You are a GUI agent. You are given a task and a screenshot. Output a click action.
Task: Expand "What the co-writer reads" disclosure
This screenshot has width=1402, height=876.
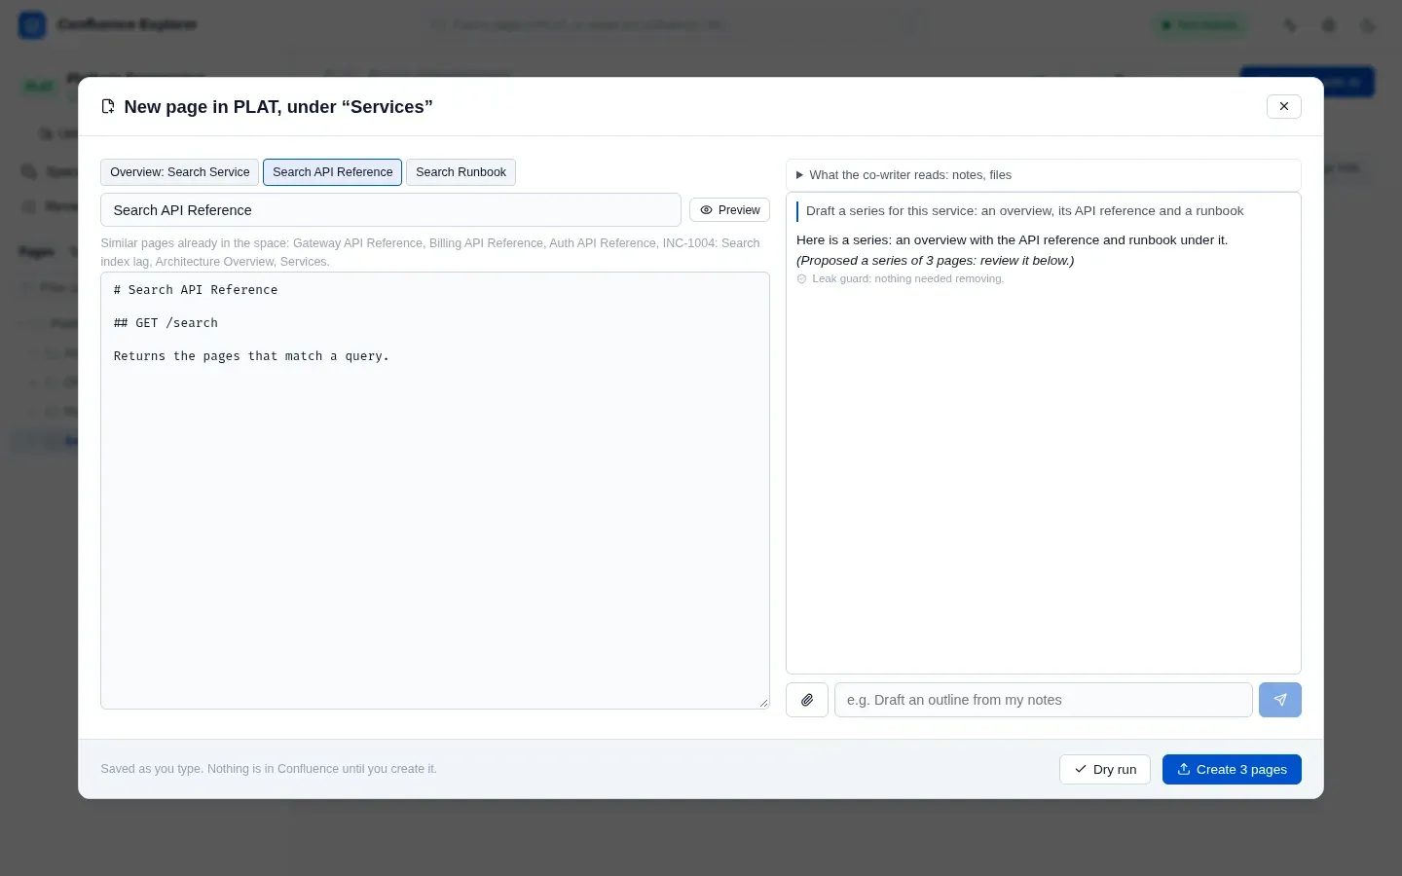click(1044, 175)
